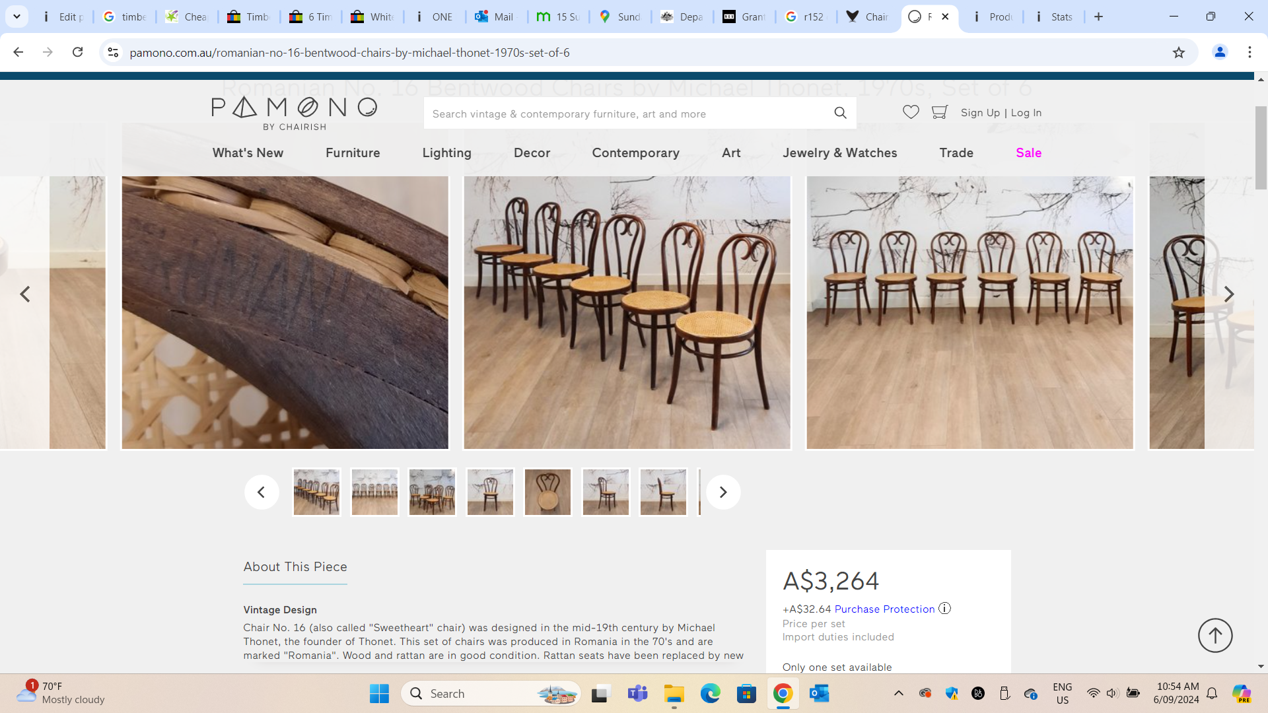Reload the page
This screenshot has width=1268, height=713.
coord(77,52)
